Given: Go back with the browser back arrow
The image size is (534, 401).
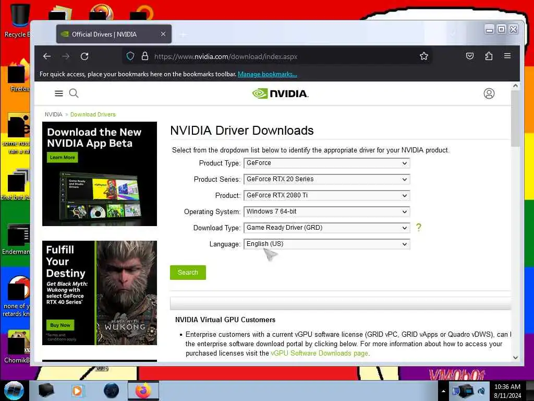Looking at the screenshot, I should point(47,56).
